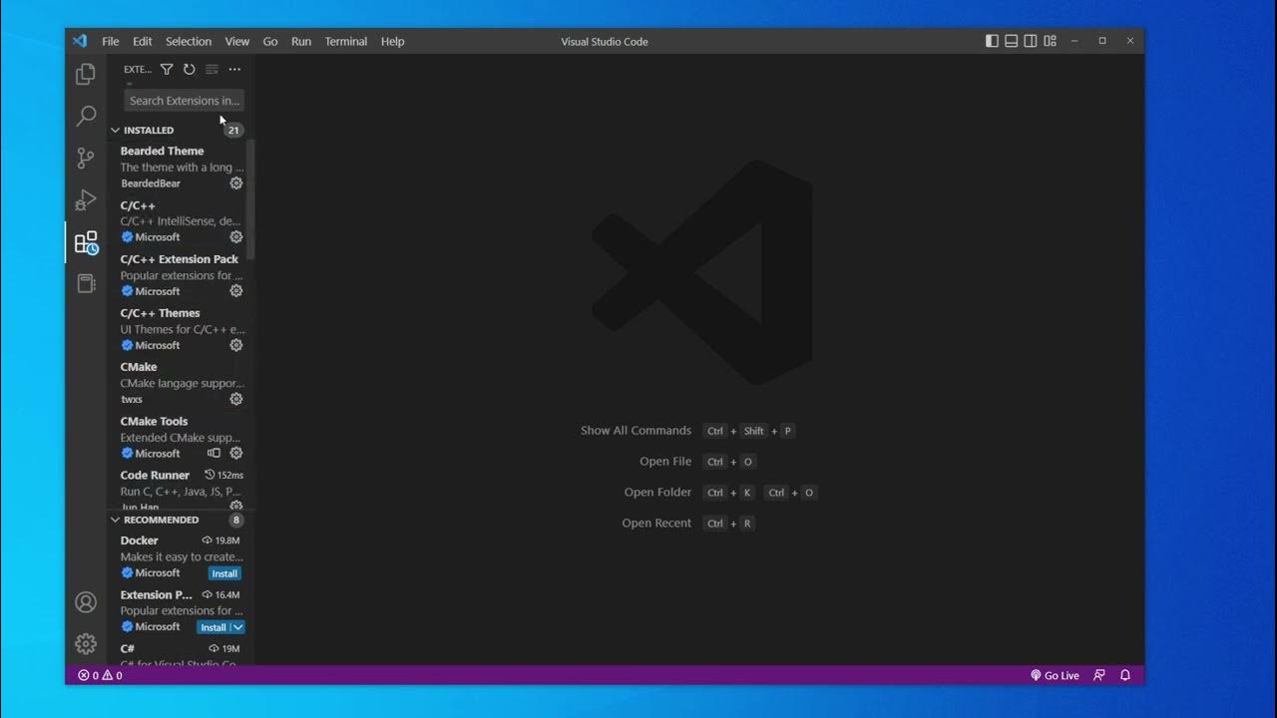
Task: Click recommended count badge 8
Action: pos(236,520)
